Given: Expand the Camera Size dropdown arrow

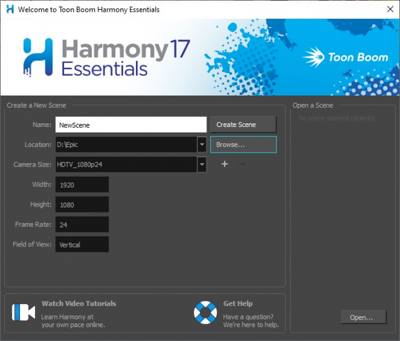Looking at the screenshot, I should pos(202,164).
